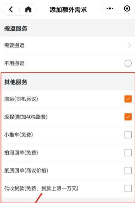
Task: Expand 需要搬运 with chevron arrow
Action: click(x=129, y=45)
